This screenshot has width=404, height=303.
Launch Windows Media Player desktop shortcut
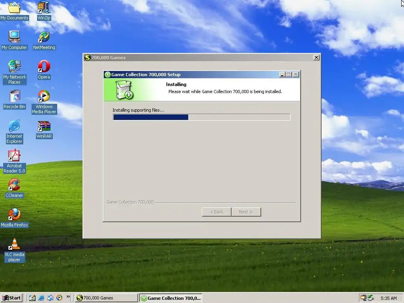(x=44, y=102)
